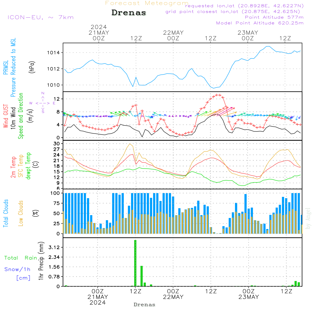Click the 'Point Altitude 577m' text
Image resolution: width=315 pixels, height=315 pixels.
[x=274, y=17]
